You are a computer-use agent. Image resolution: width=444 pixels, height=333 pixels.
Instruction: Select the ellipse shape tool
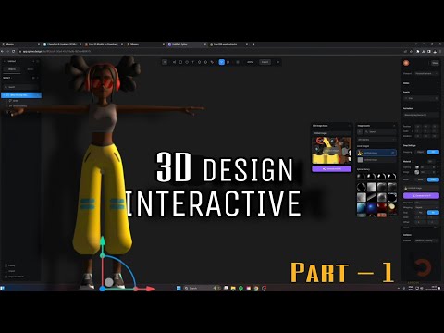click(187, 62)
